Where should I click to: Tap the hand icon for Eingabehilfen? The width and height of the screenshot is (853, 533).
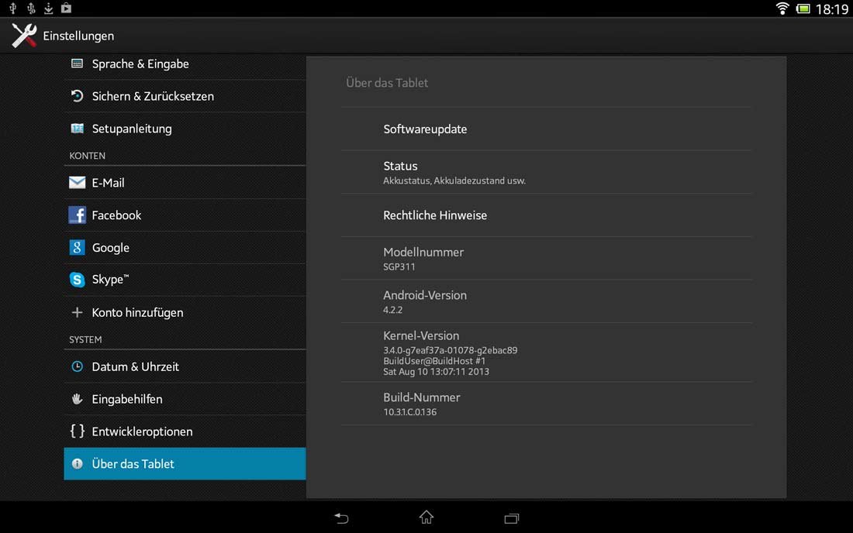(78, 399)
